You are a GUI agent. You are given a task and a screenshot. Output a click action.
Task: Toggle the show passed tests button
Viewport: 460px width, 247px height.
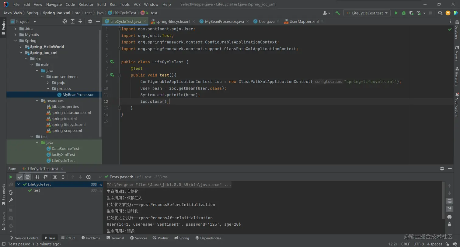[x=20, y=177]
